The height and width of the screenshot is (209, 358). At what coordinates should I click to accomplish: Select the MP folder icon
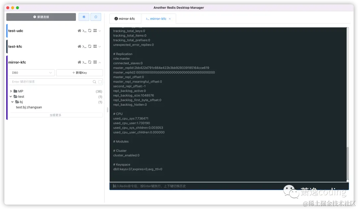pos(15,91)
